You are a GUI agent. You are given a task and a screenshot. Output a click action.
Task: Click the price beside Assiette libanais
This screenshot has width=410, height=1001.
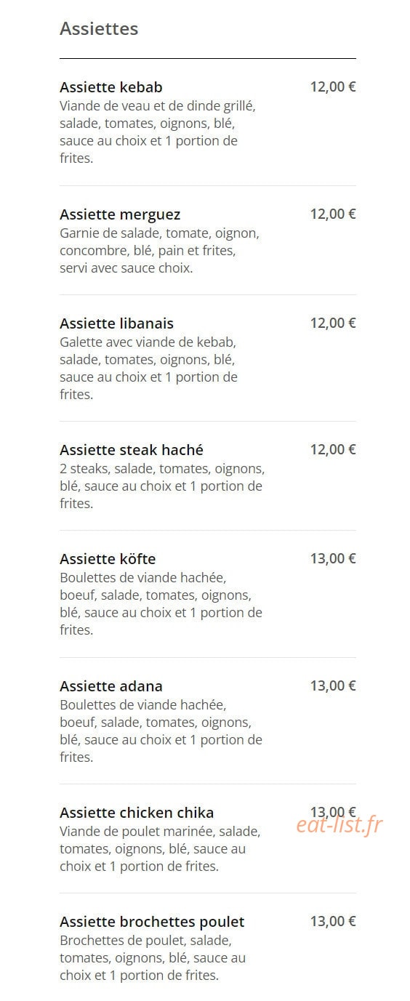coord(333,323)
